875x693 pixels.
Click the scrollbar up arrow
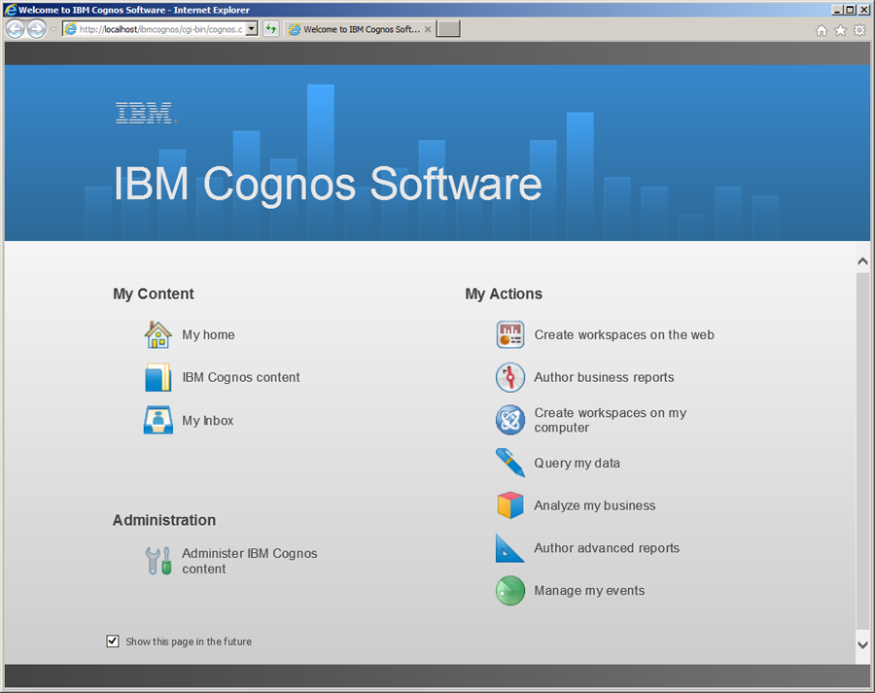[862, 261]
